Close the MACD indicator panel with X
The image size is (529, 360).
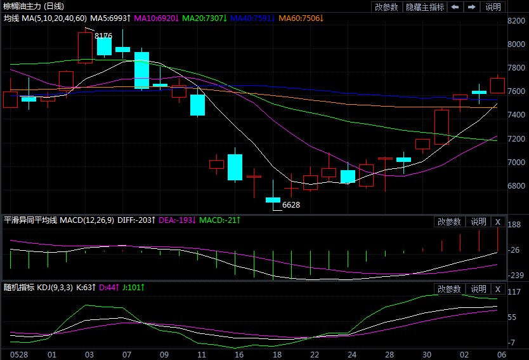pyautogui.click(x=498, y=222)
